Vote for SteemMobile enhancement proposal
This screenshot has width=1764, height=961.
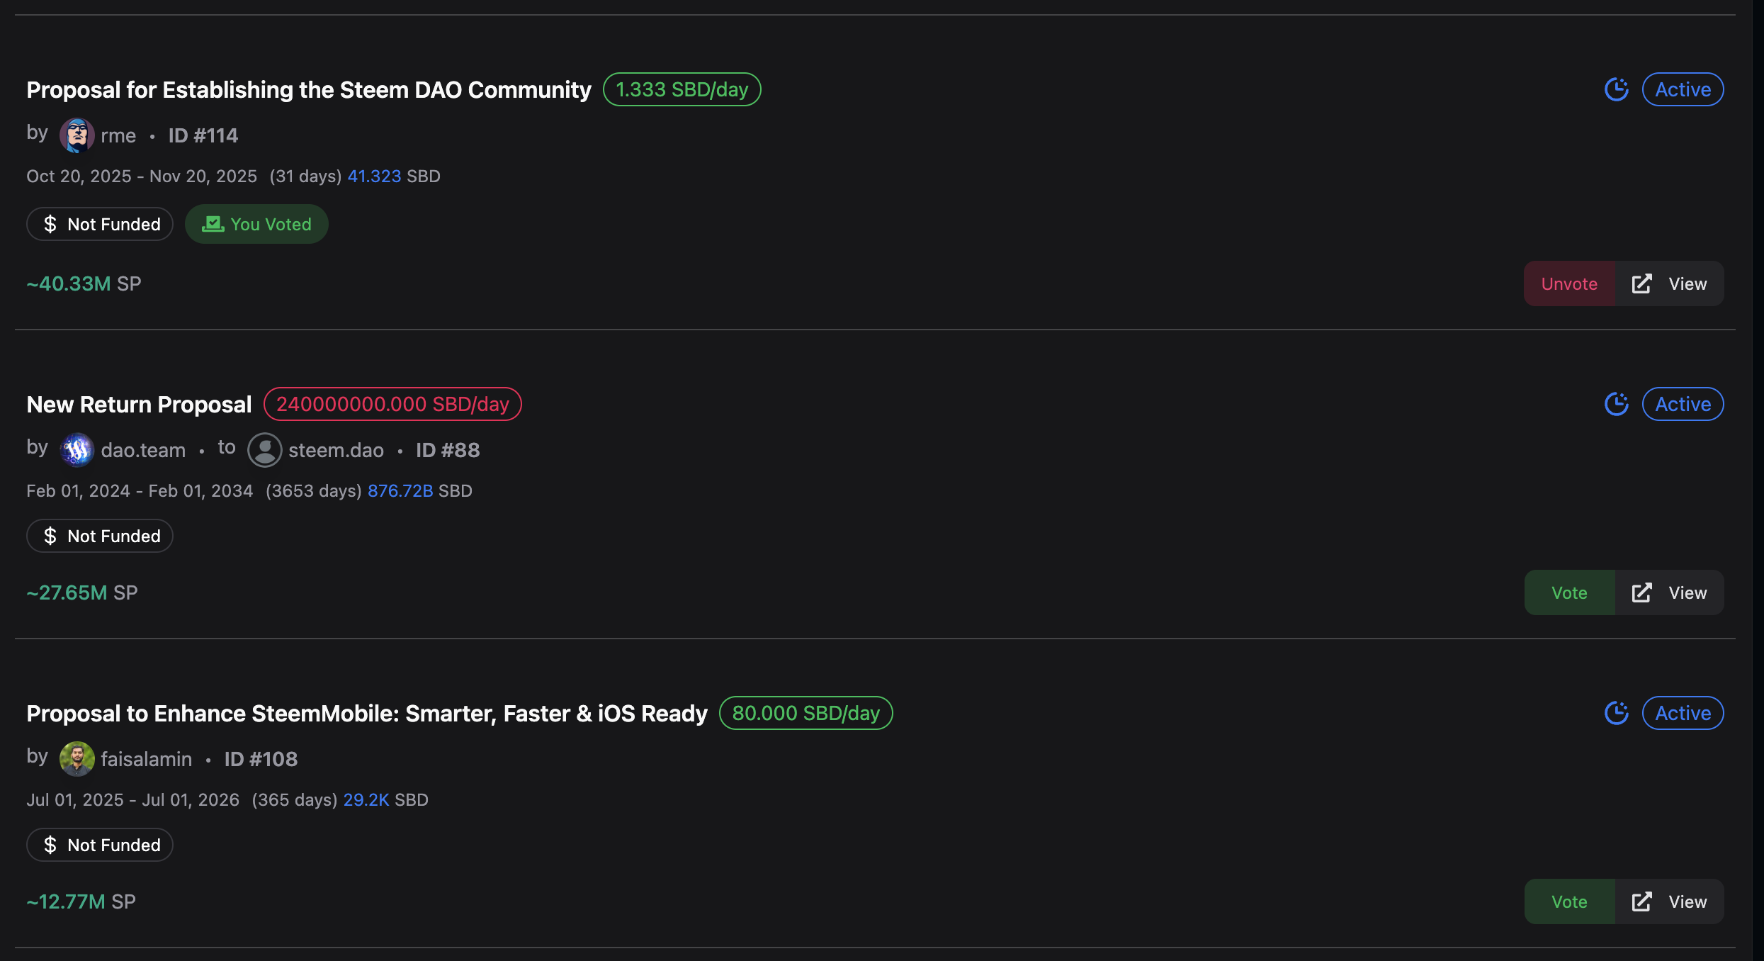pos(1569,902)
